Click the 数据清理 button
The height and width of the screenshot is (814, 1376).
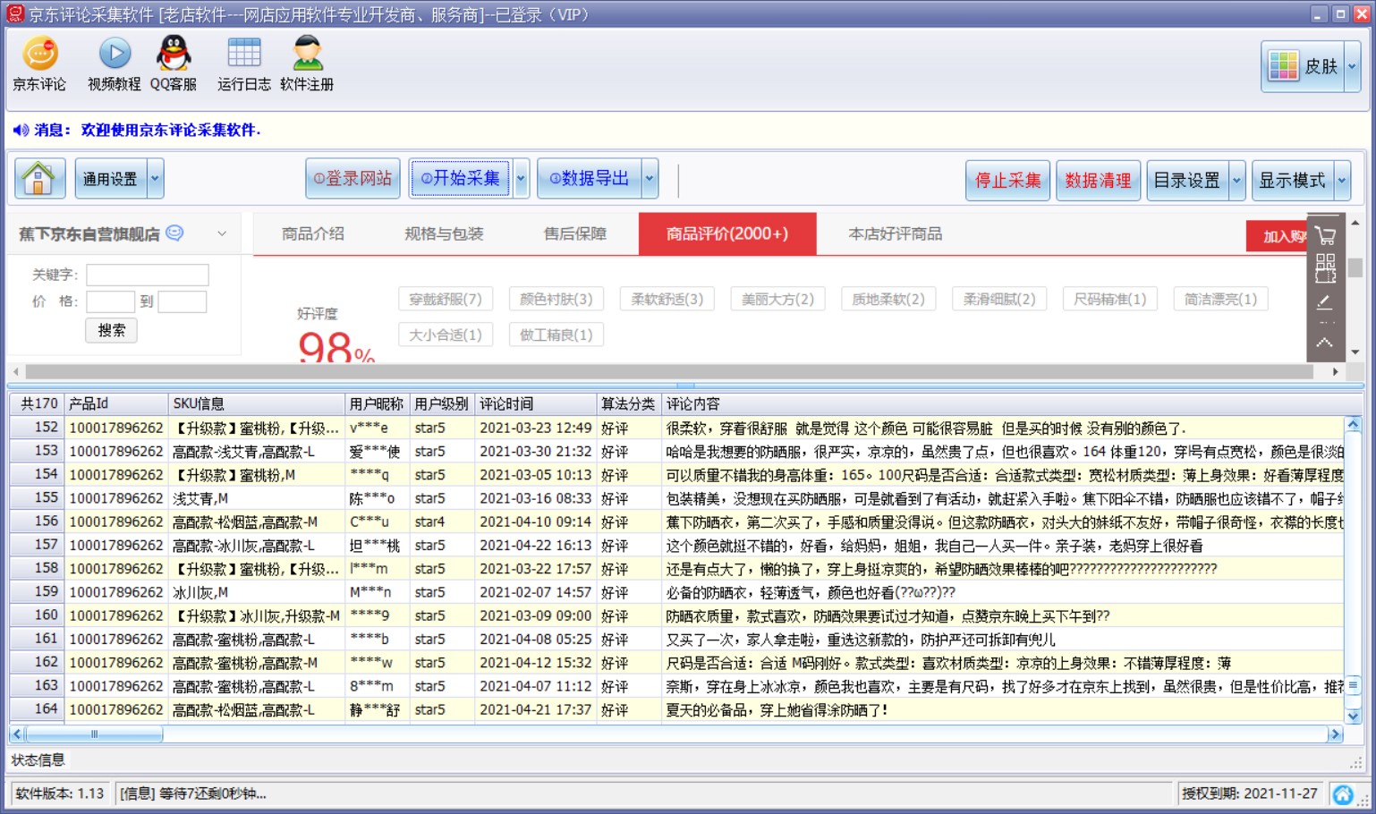1098,181
